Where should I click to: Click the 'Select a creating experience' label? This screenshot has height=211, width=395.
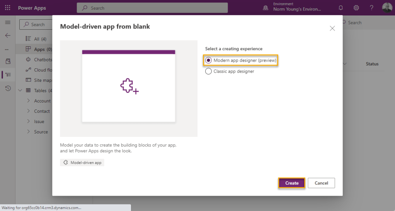point(233,49)
